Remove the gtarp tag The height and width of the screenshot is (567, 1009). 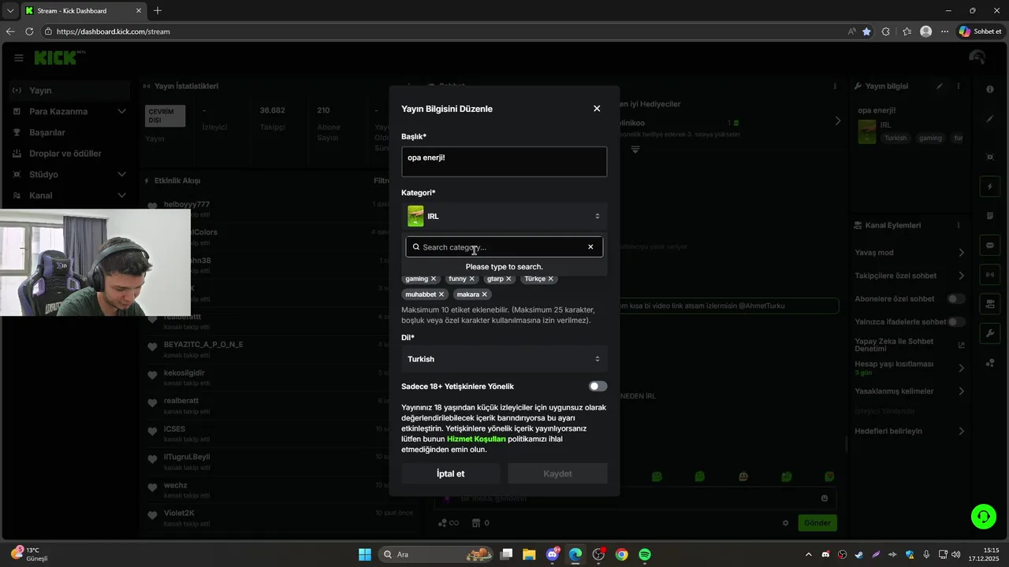click(x=508, y=279)
